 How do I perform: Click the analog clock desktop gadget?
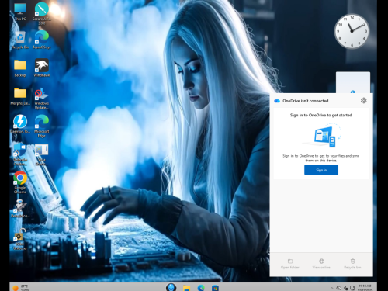tap(352, 31)
